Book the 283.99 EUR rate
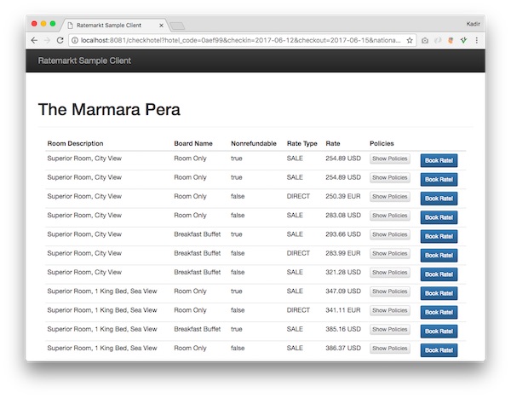The height and width of the screenshot is (398, 511). [439, 255]
